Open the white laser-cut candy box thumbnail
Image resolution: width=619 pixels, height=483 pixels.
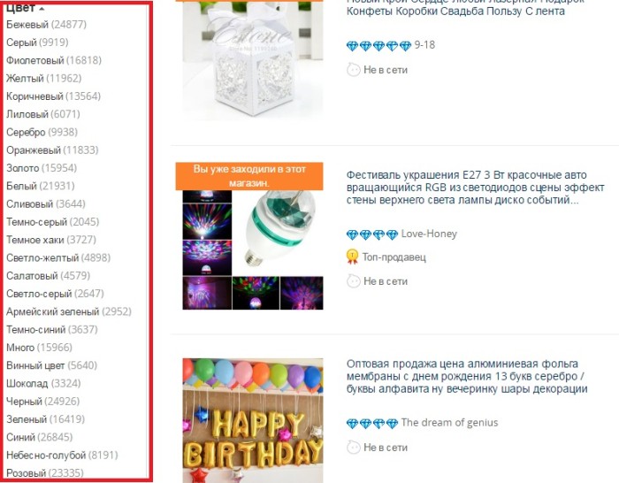253,59
